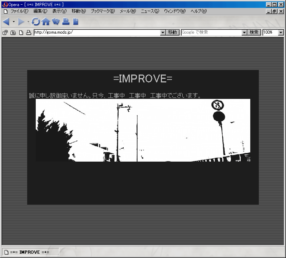
Task: Open the ヘルプ(H) menu
Action: pyautogui.click(x=199, y=11)
